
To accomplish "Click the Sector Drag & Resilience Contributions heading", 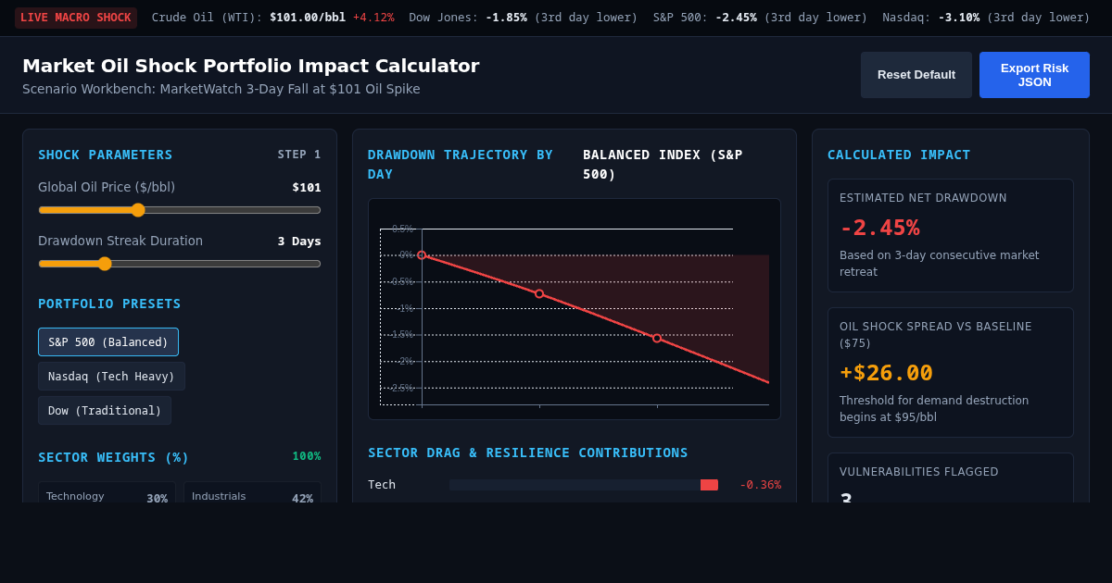I will (528, 453).
